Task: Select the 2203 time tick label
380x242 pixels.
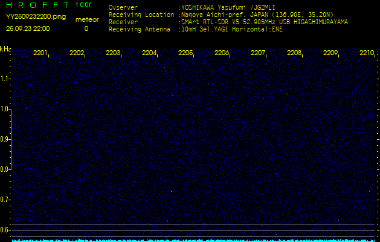Action: click(x=113, y=53)
